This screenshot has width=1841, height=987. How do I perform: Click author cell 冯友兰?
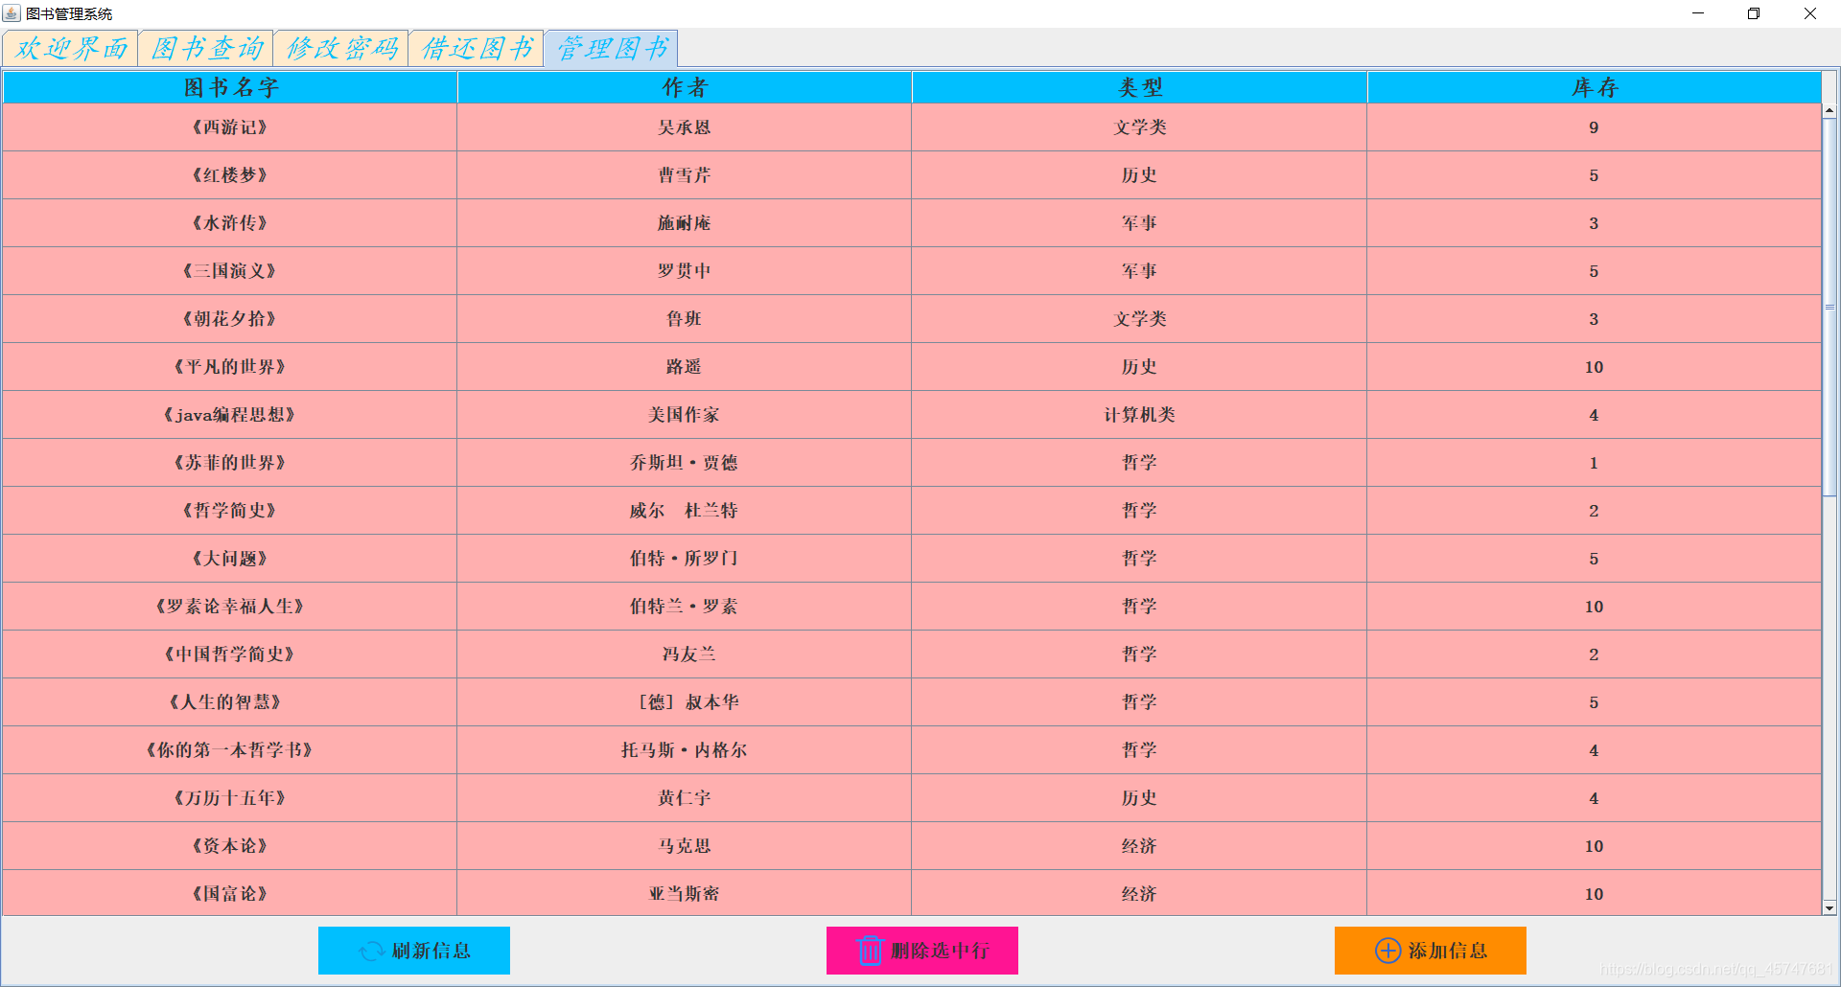point(685,654)
